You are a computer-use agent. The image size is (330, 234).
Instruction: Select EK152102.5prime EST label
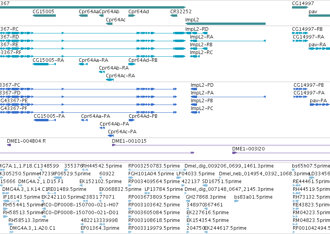(x=100, y=182)
